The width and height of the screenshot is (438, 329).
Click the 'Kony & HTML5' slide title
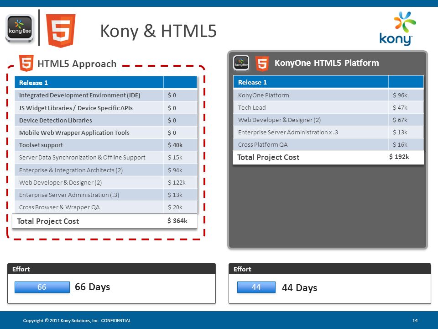158,31
